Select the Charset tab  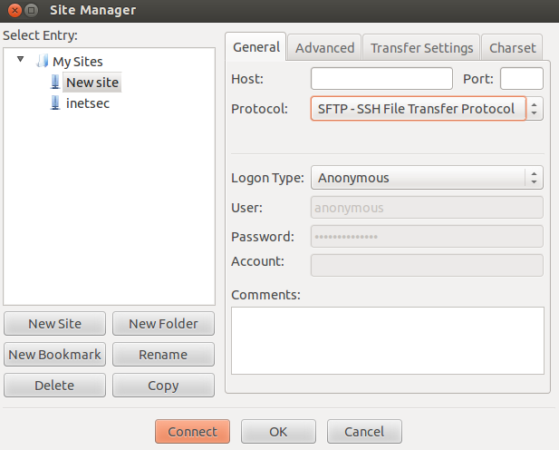[512, 47]
